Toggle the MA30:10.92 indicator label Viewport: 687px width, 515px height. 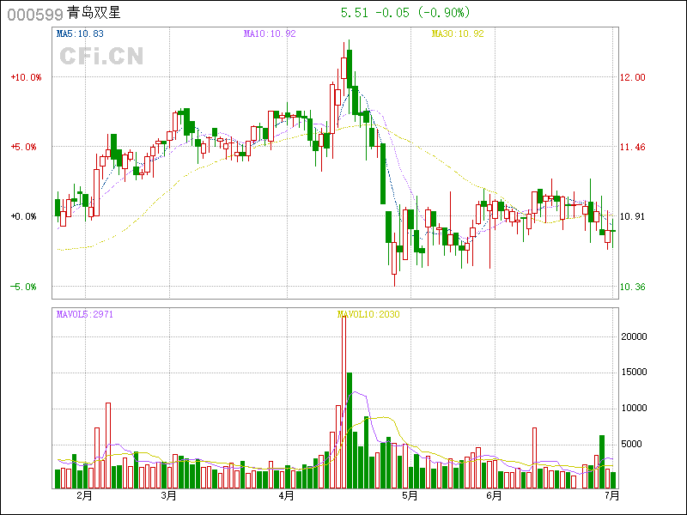pyautogui.click(x=458, y=33)
